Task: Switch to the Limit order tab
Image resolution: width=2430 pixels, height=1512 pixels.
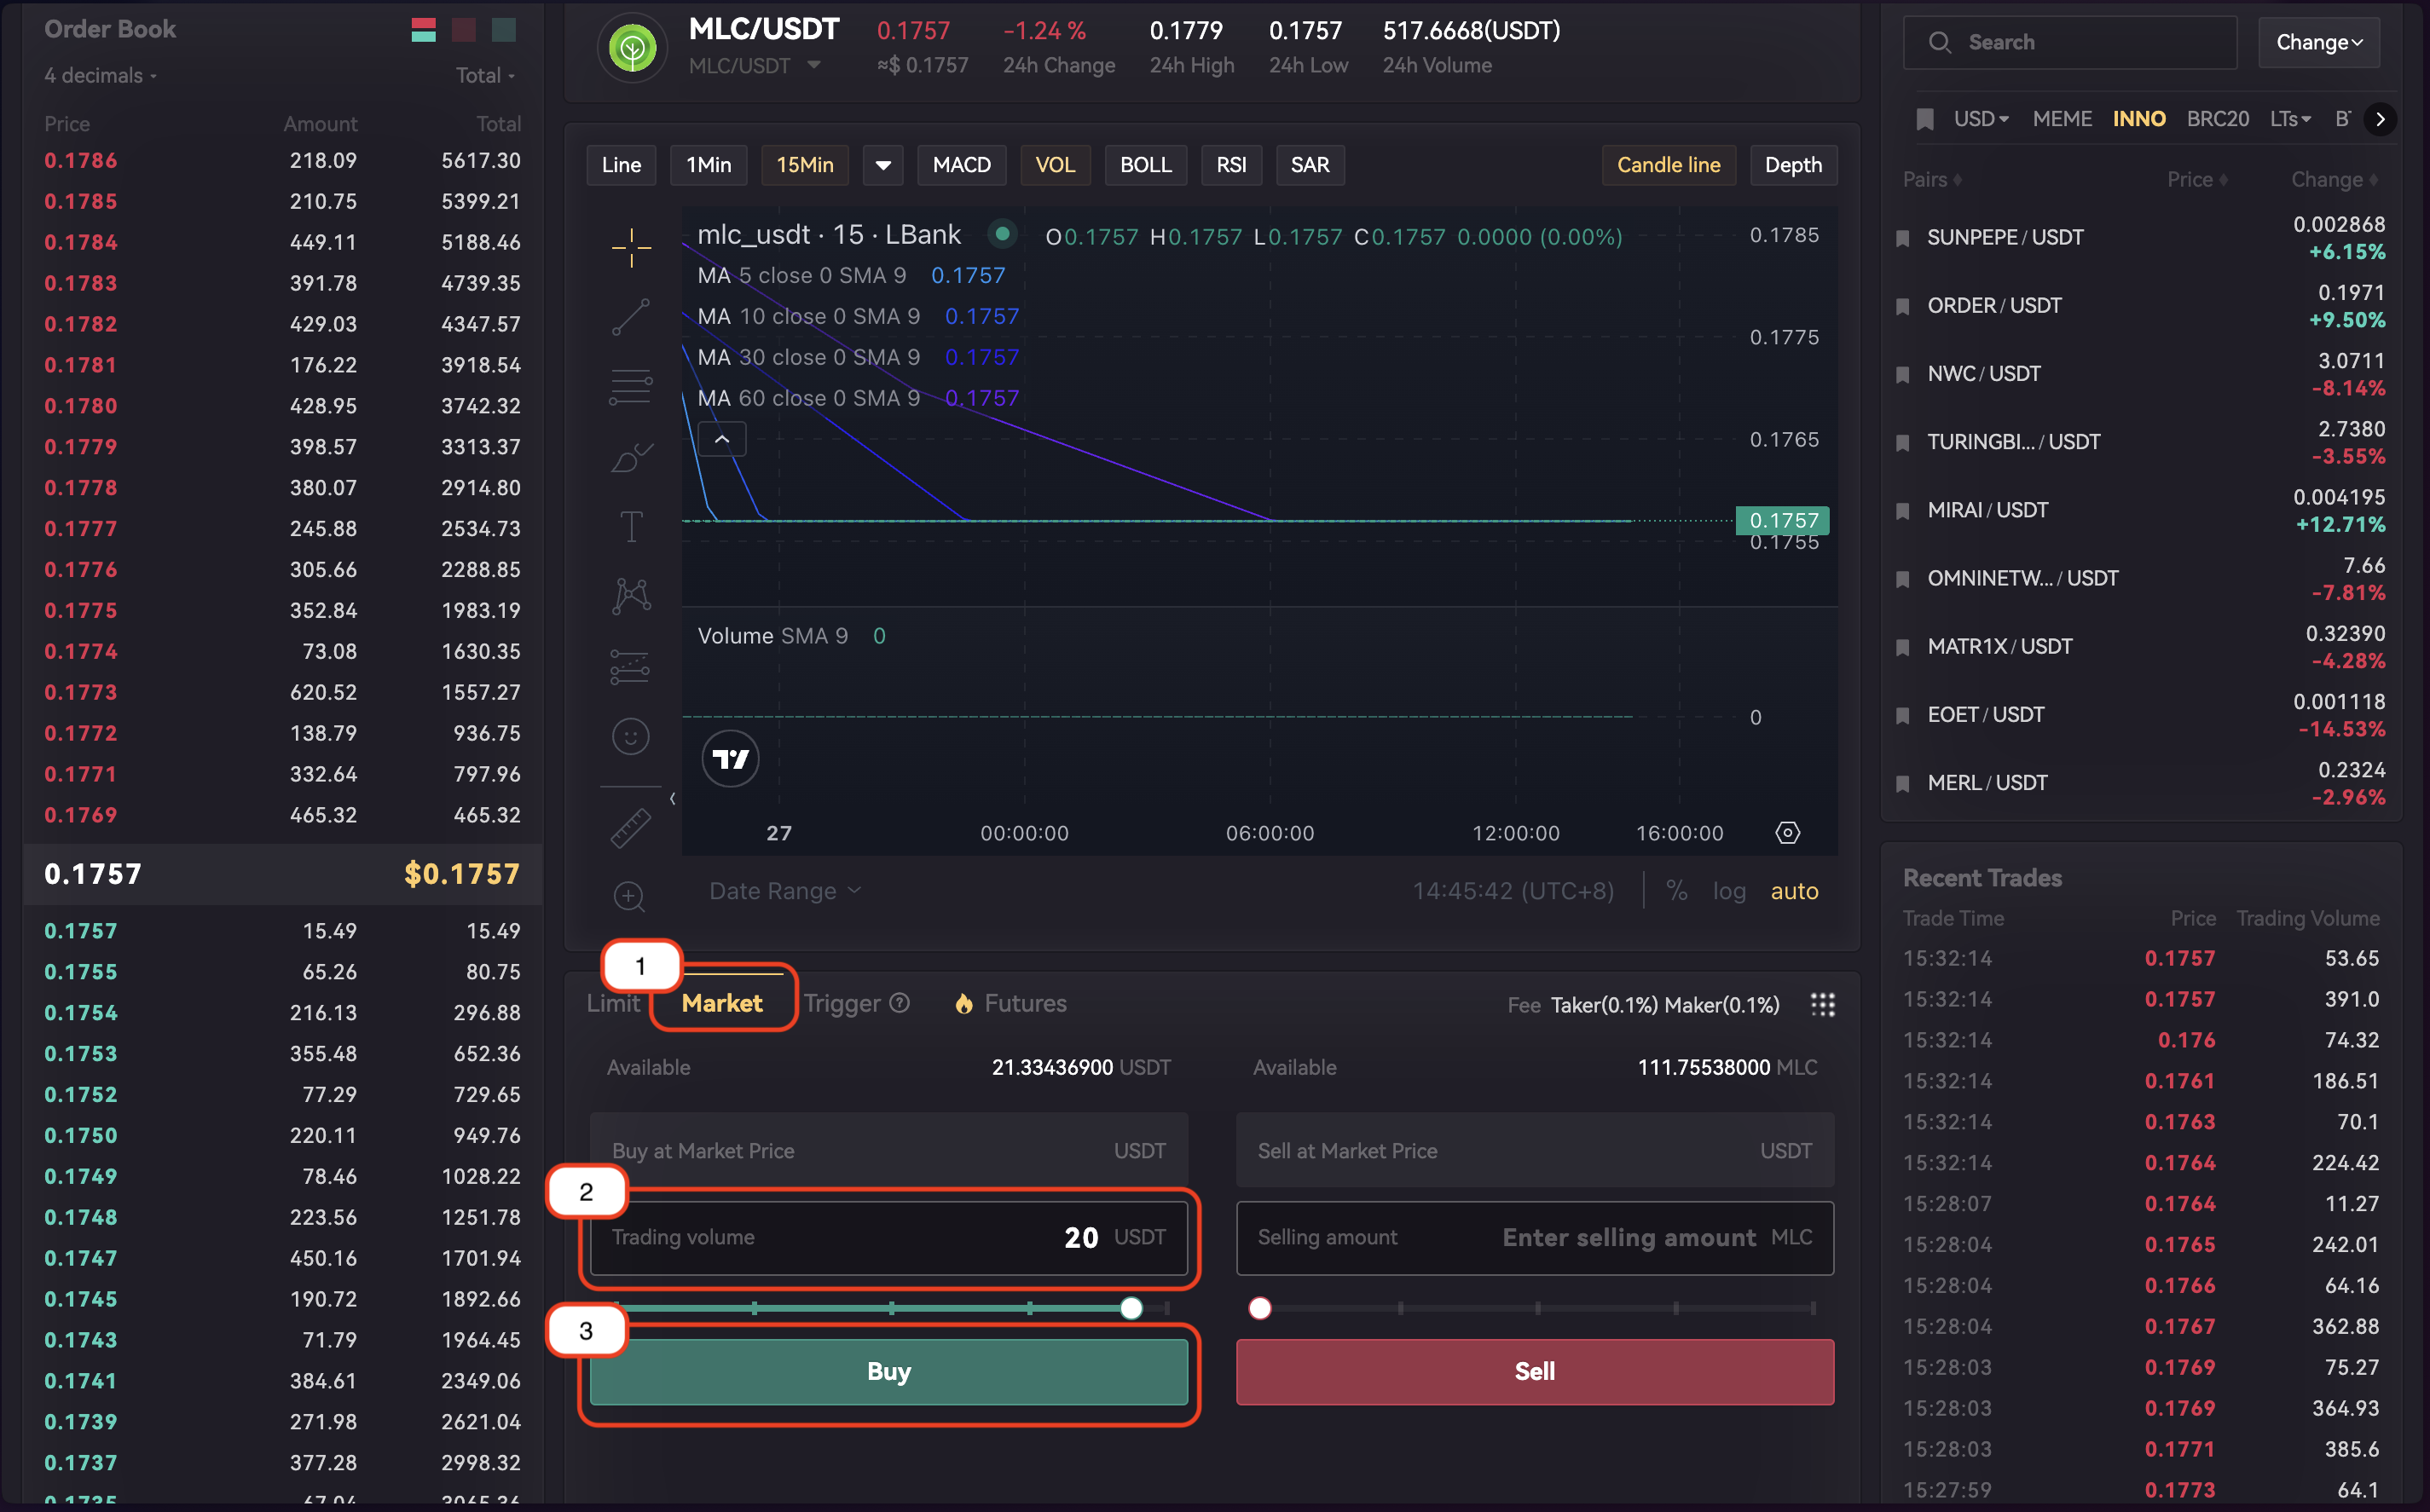Action: pyautogui.click(x=612, y=1003)
